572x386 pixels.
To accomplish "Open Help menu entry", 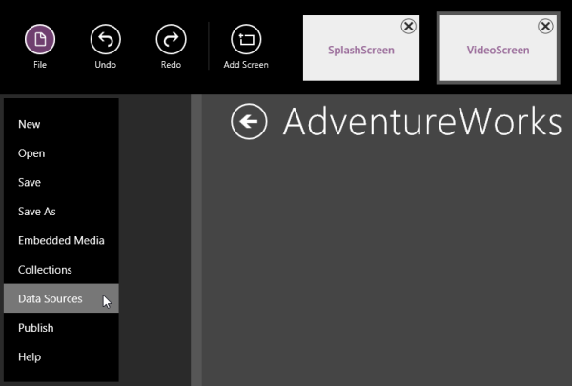I will coord(61,356).
